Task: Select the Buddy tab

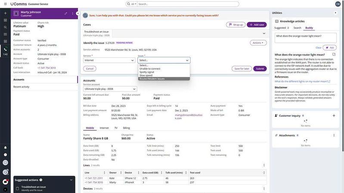Action: tap(309, 28)
